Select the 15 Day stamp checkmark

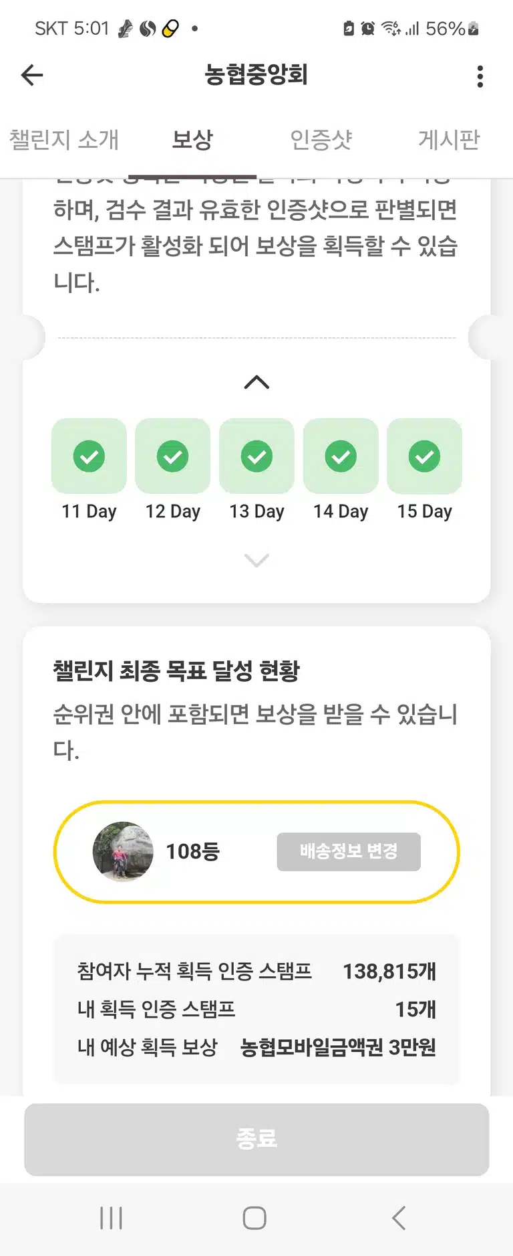(424, 456)
